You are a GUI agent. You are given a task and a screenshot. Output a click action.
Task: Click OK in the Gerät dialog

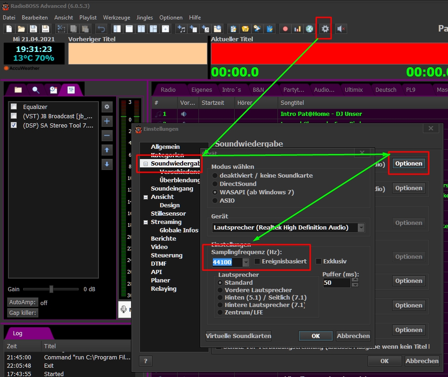coord(316,336)
